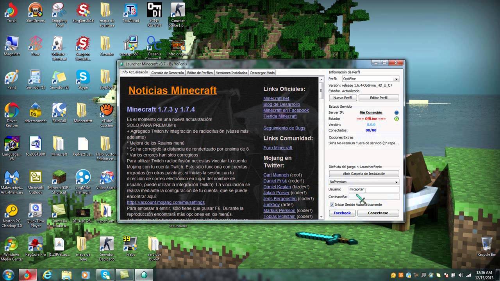
Task: Click the Editar Perfil button
Action: (x=379, y=98)
